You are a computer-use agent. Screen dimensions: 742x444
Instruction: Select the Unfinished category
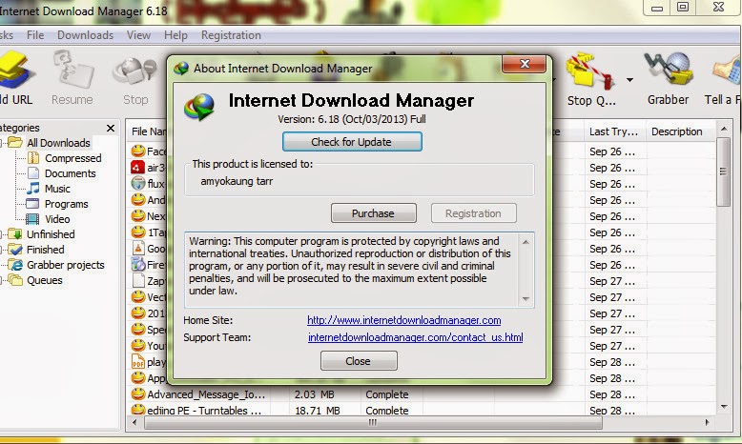51,234
